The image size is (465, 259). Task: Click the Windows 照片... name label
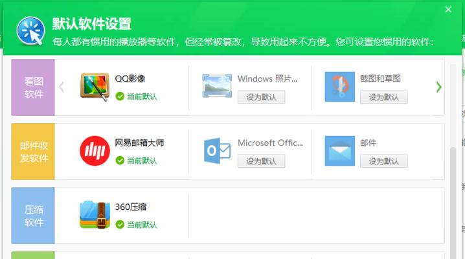(267, 78)
